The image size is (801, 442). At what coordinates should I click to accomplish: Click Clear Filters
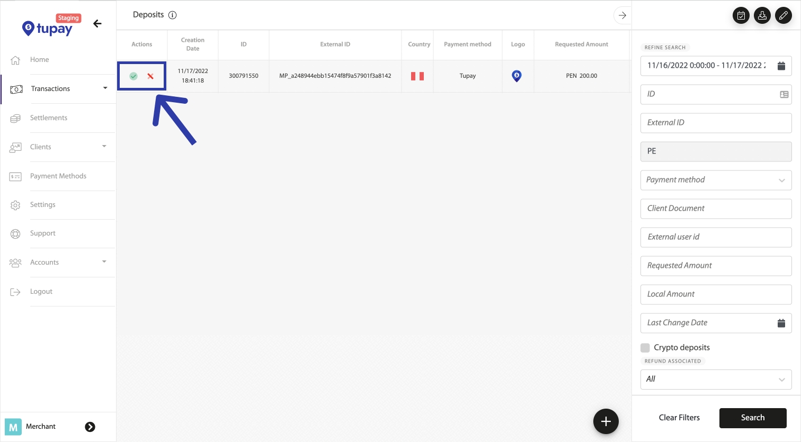679,418
